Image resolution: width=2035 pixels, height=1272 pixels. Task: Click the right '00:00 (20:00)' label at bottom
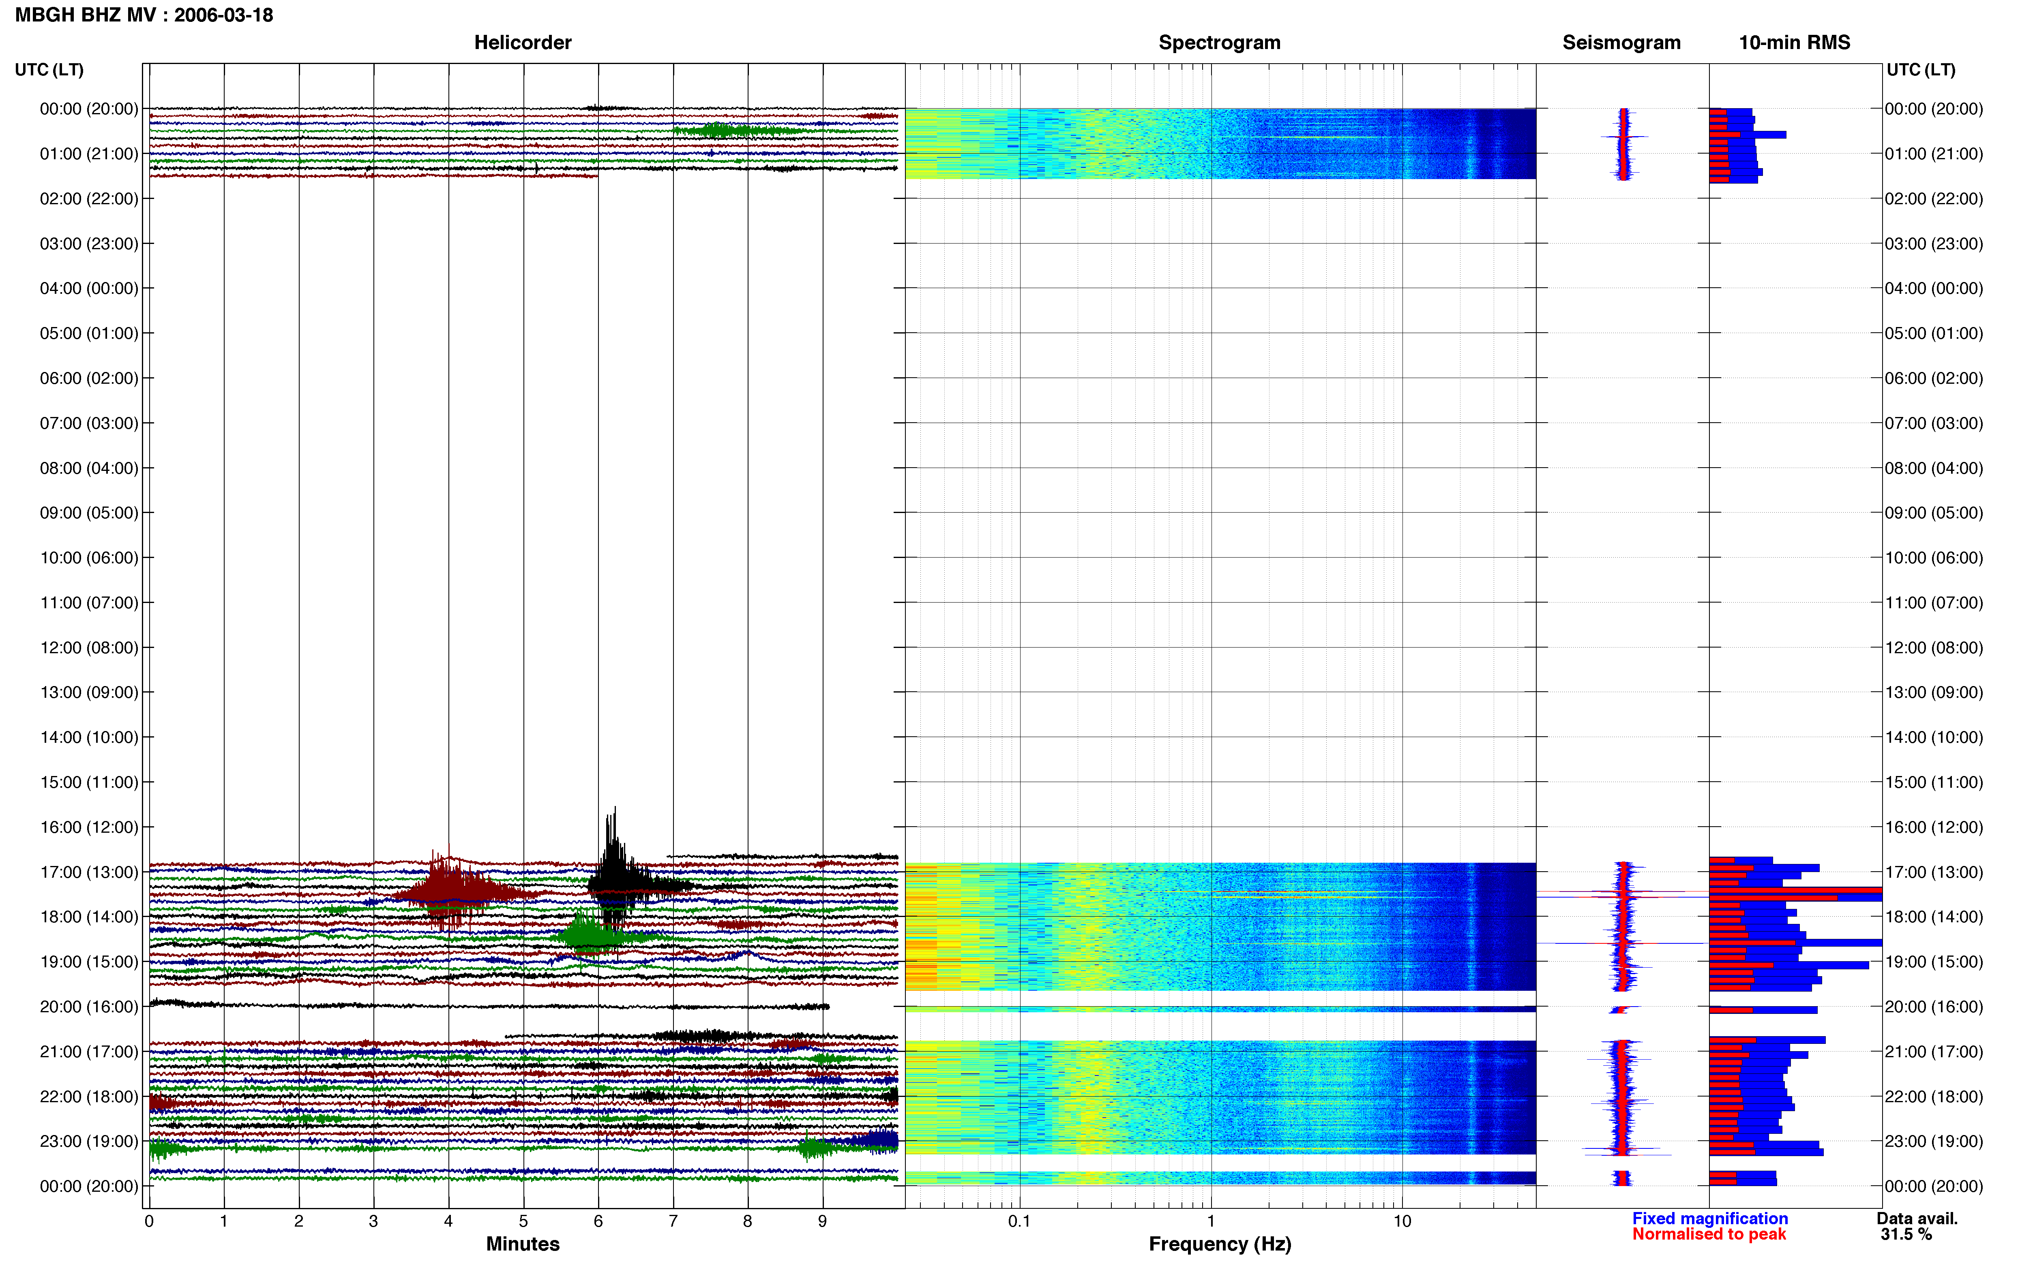coord(1934,1186)
